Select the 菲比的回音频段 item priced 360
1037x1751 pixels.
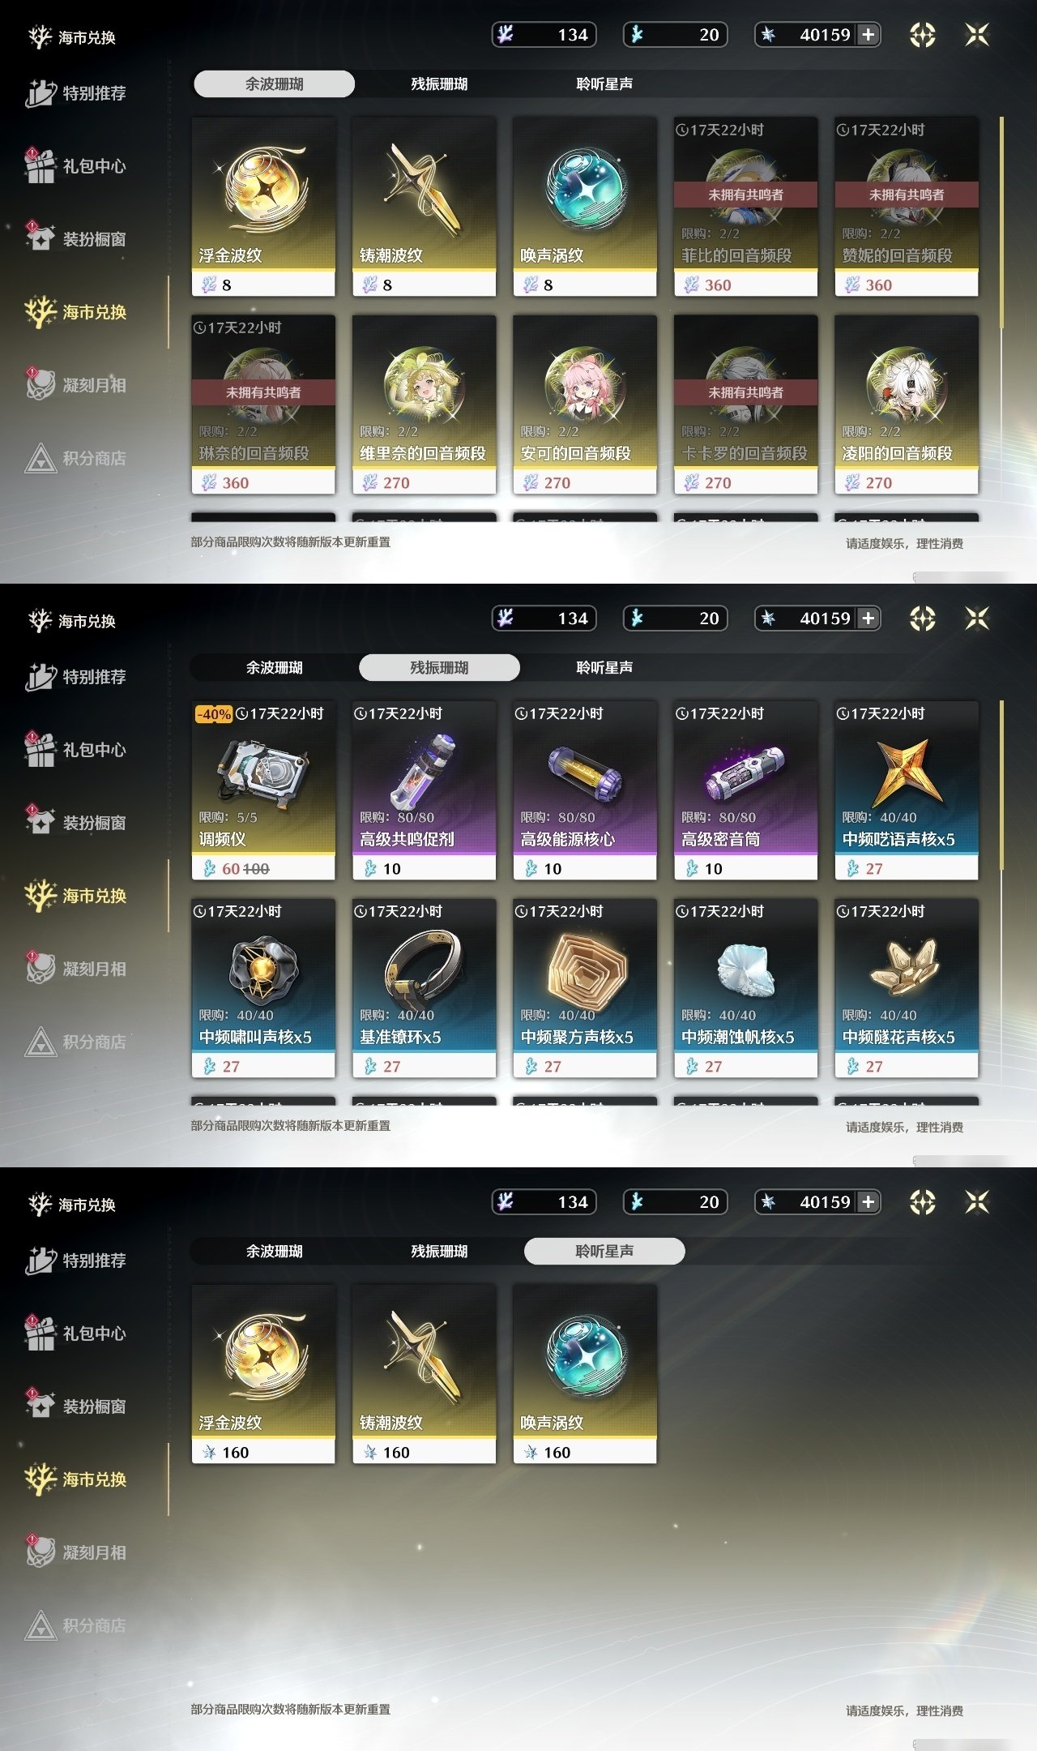pyautogui.click(x=745, y=207)
